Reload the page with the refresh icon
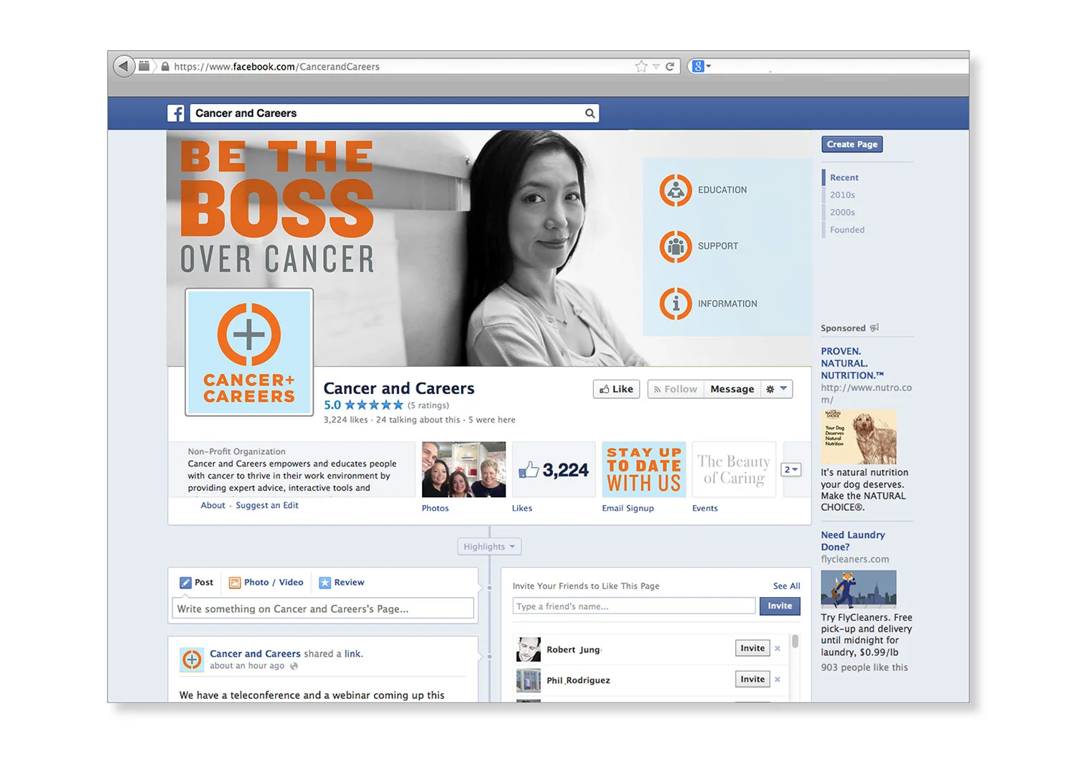Screen dimensions: 1077x757 (x=670, y=66)
